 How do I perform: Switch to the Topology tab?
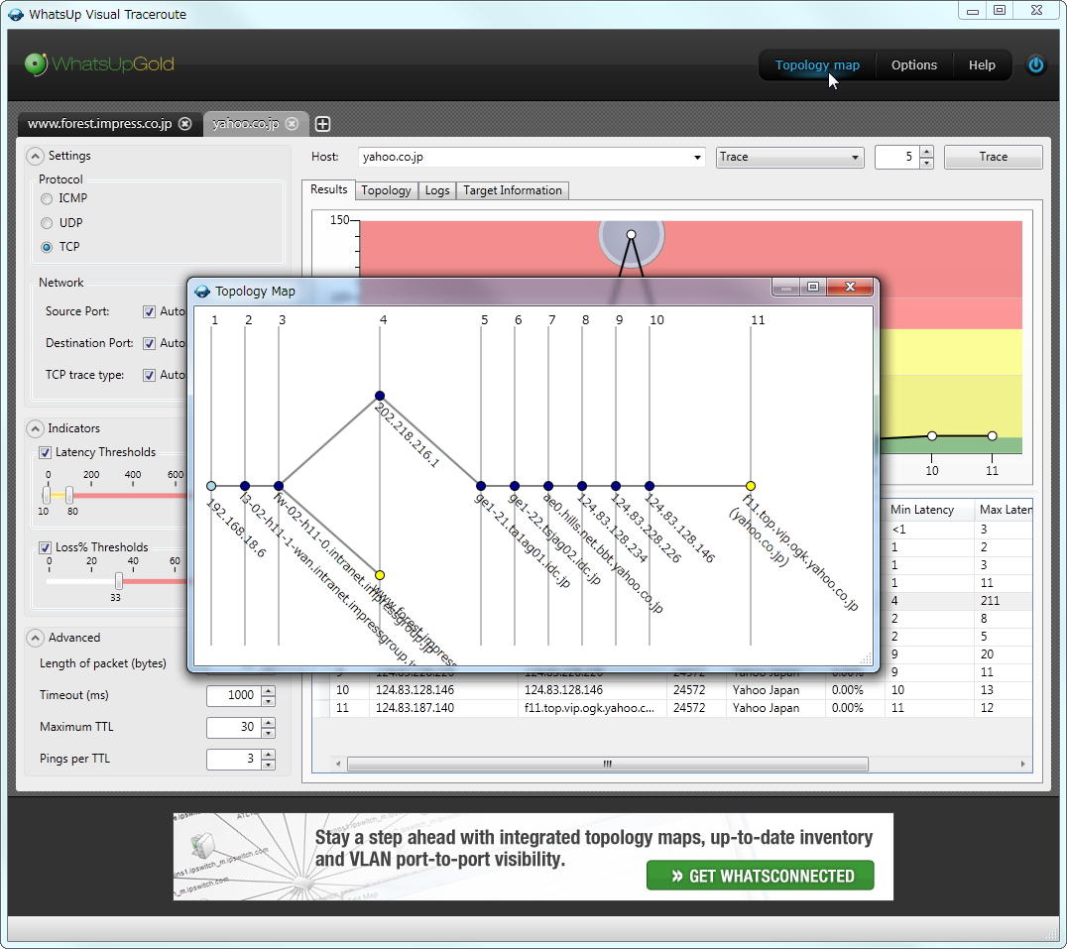[x=386, y=190]
